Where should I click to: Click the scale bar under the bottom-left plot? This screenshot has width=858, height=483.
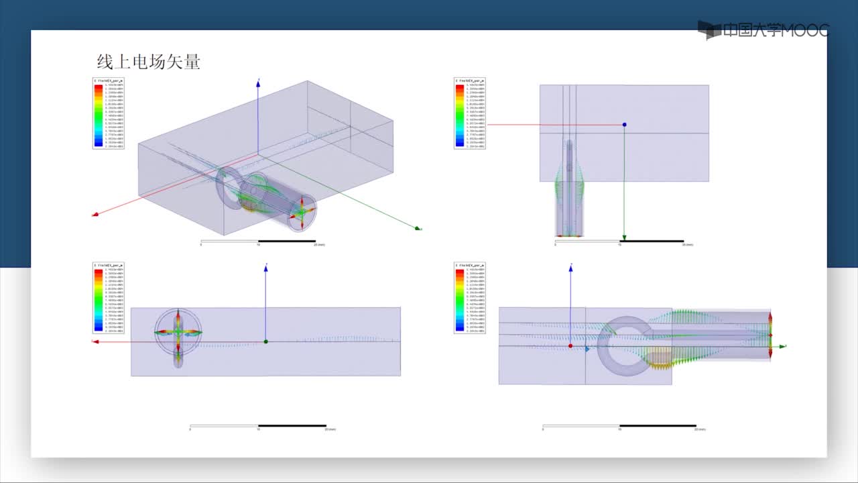point(262,427)
